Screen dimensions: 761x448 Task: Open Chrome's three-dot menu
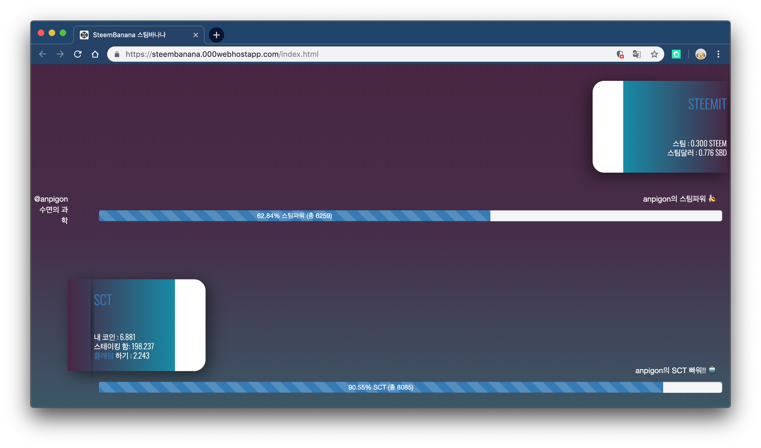(x=718, y=54)
